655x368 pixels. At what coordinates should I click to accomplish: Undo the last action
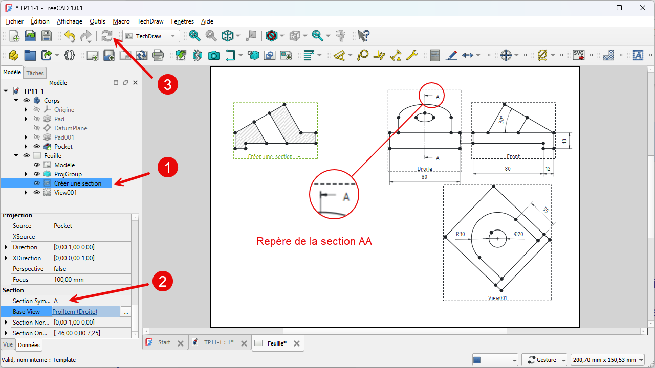(x=69, y=36)
